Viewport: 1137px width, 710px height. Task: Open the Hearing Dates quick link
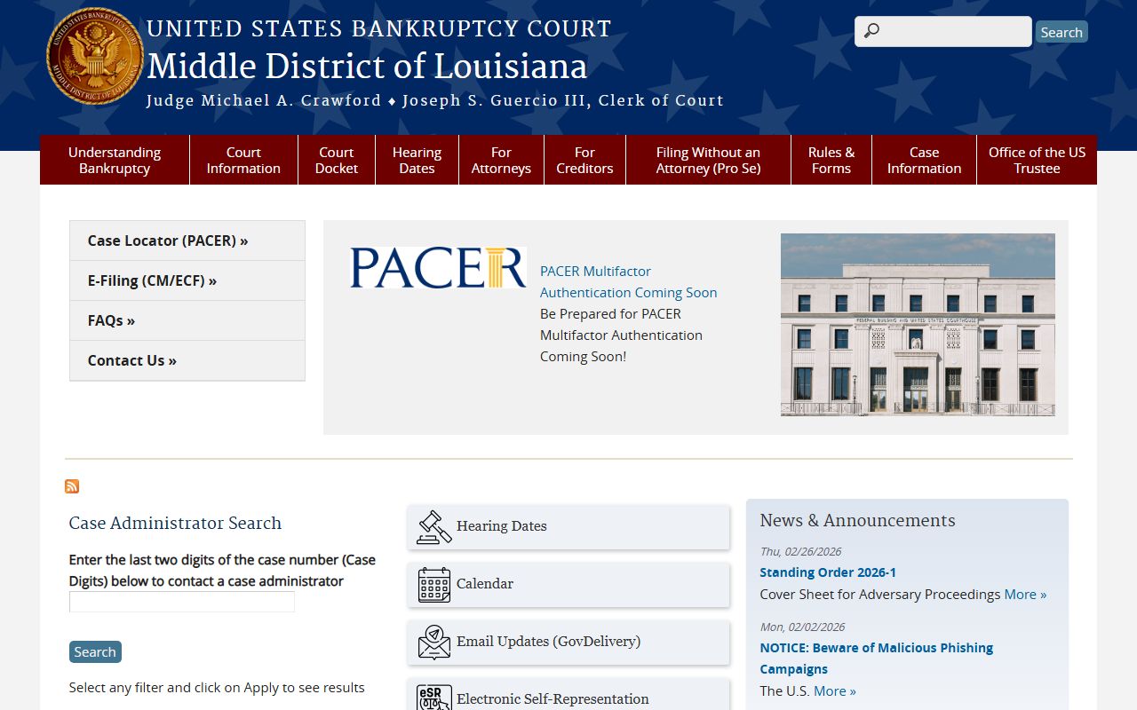568,527
